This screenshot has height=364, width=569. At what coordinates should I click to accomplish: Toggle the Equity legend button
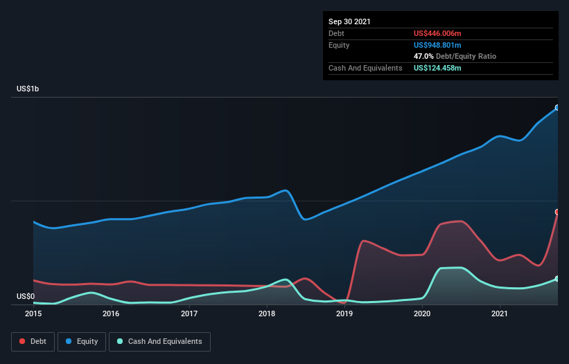click(82, 342)
